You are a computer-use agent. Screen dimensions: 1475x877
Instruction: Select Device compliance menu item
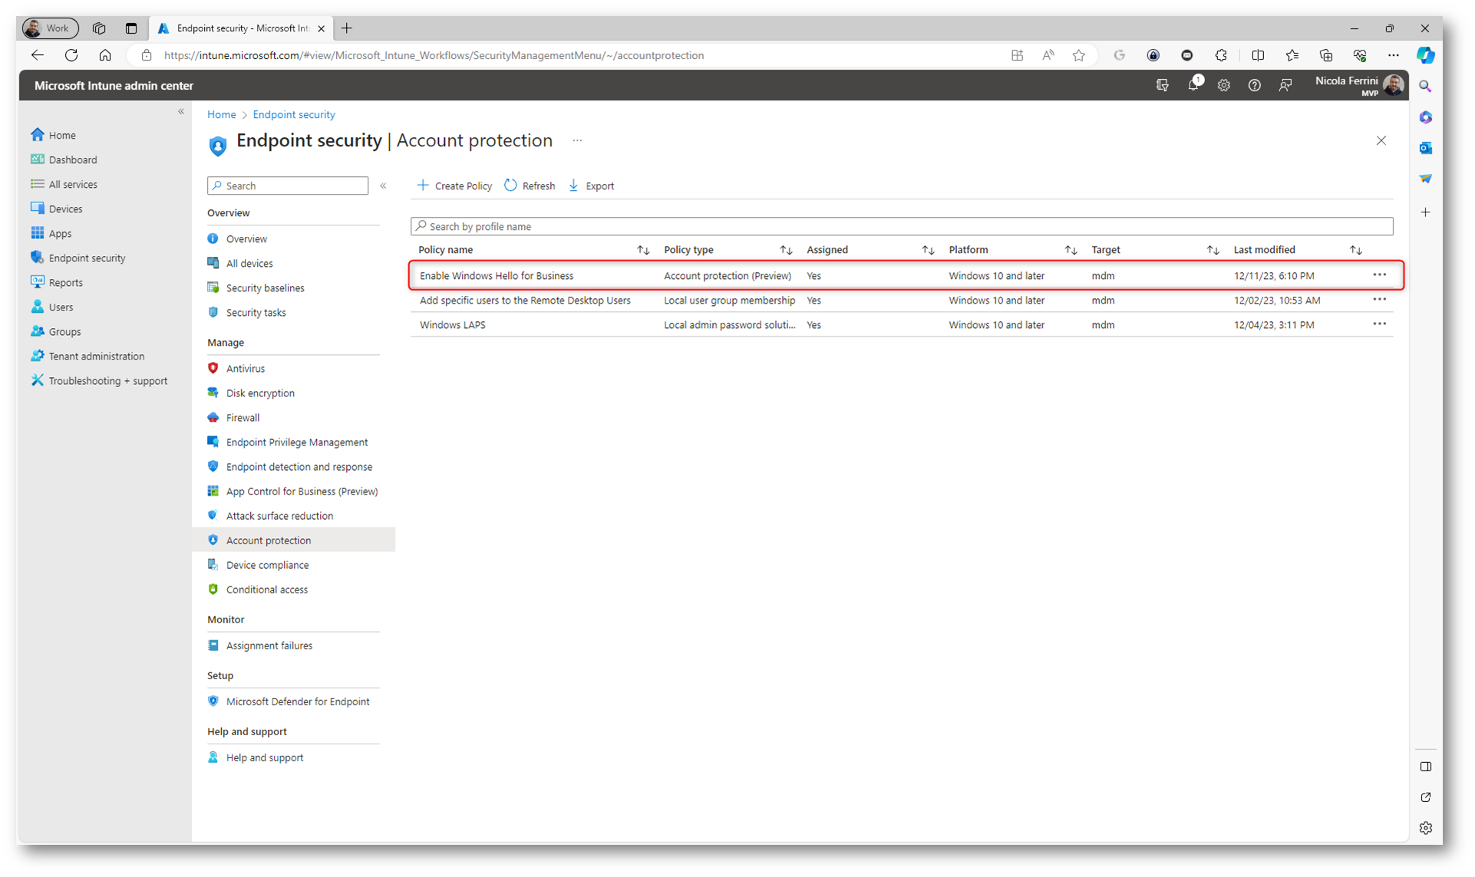pyautogui.click(x=267, y=565)
